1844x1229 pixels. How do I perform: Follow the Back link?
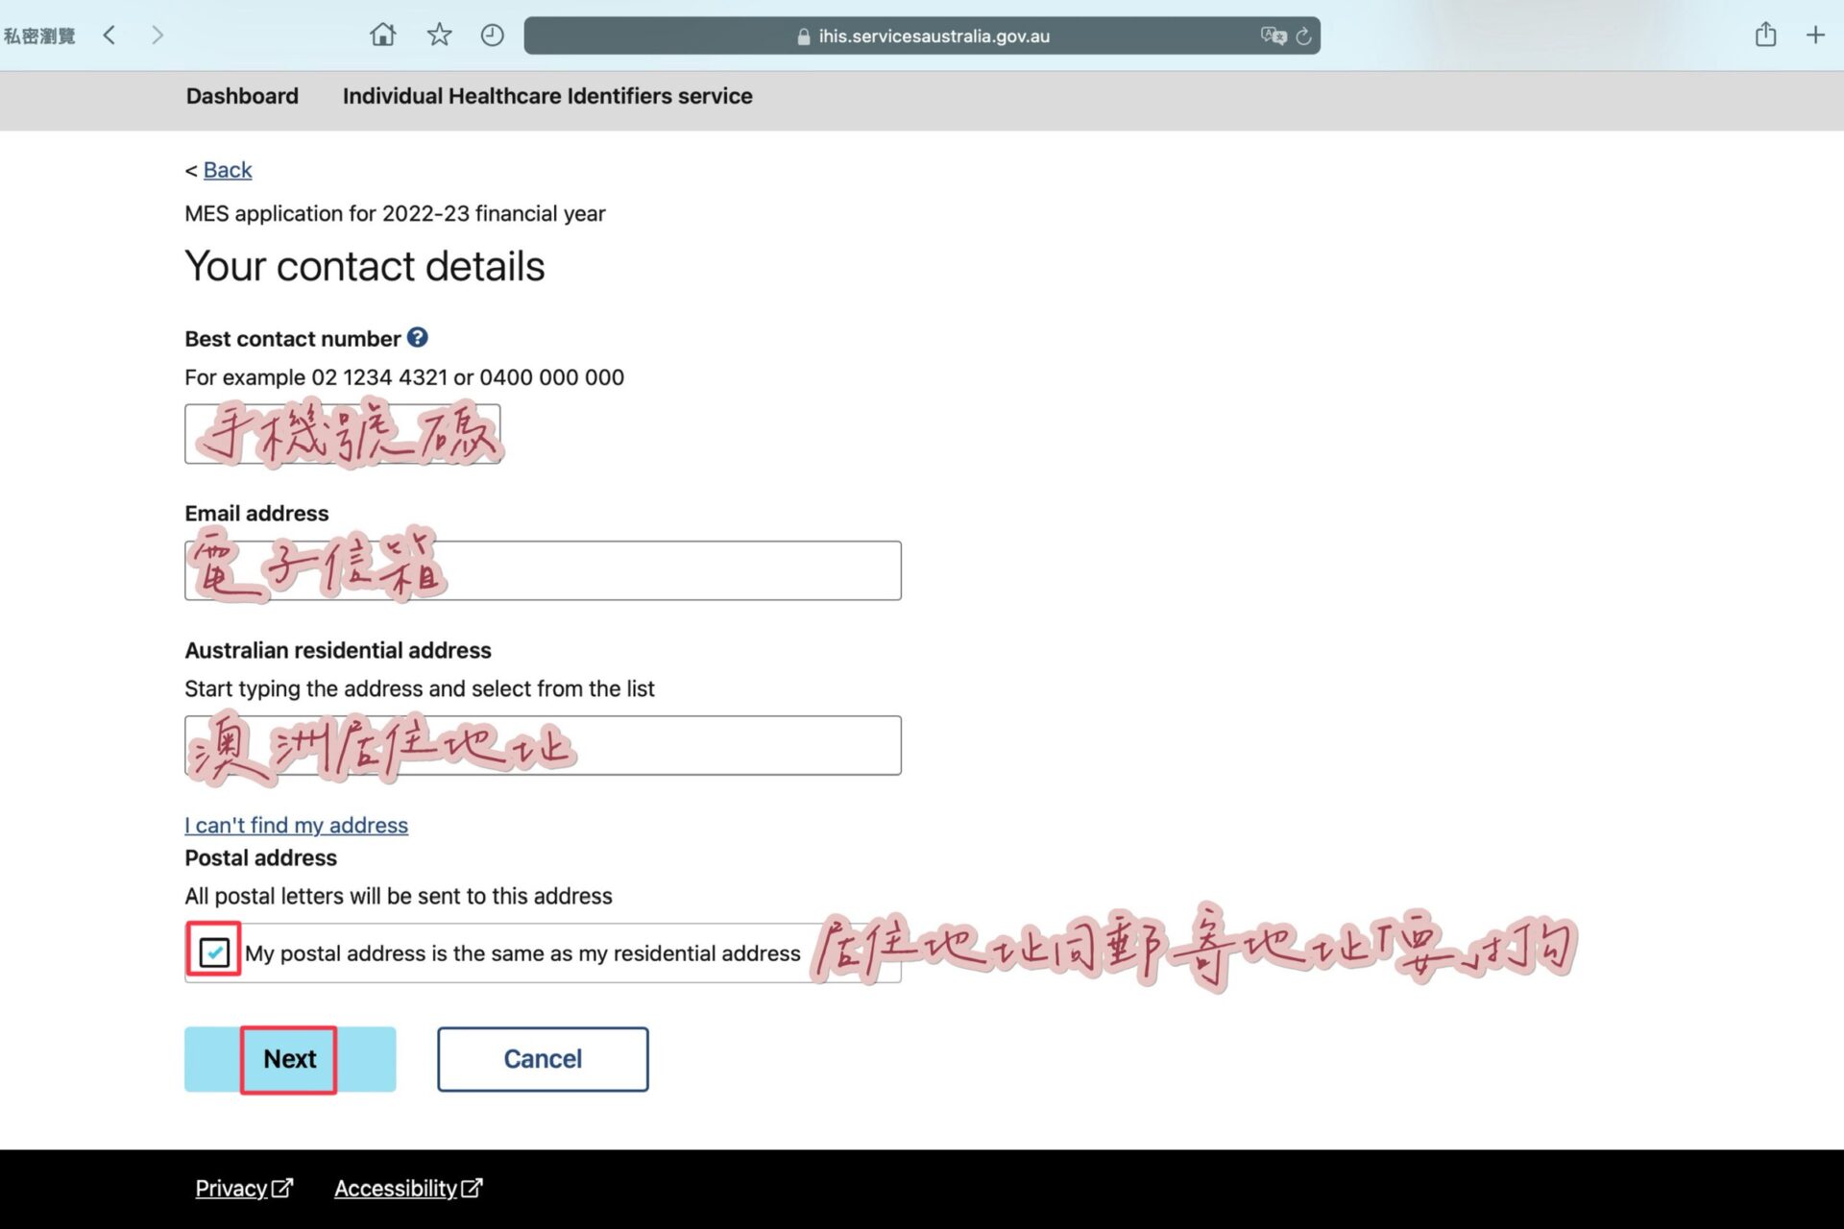point(227,170)
